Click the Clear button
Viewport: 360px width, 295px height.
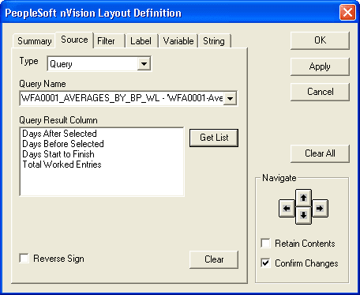(214, 259)
